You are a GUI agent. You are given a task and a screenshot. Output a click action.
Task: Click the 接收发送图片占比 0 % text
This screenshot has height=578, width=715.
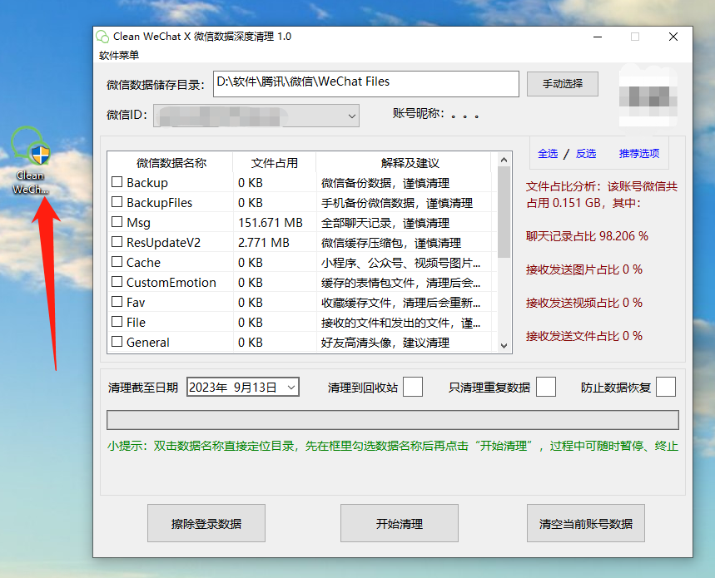point(584,269)
